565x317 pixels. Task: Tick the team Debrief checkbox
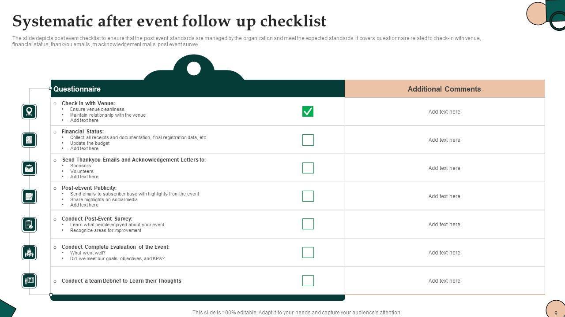pyautogui.click(x=308, y=280)
